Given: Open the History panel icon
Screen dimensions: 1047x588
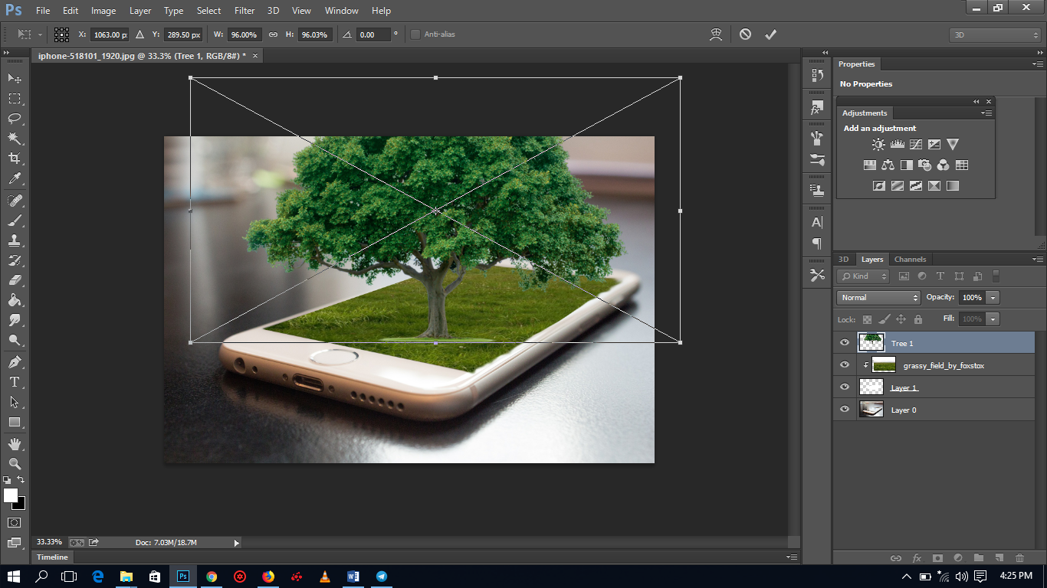Looking at the screenshot, I should (817, 75).
